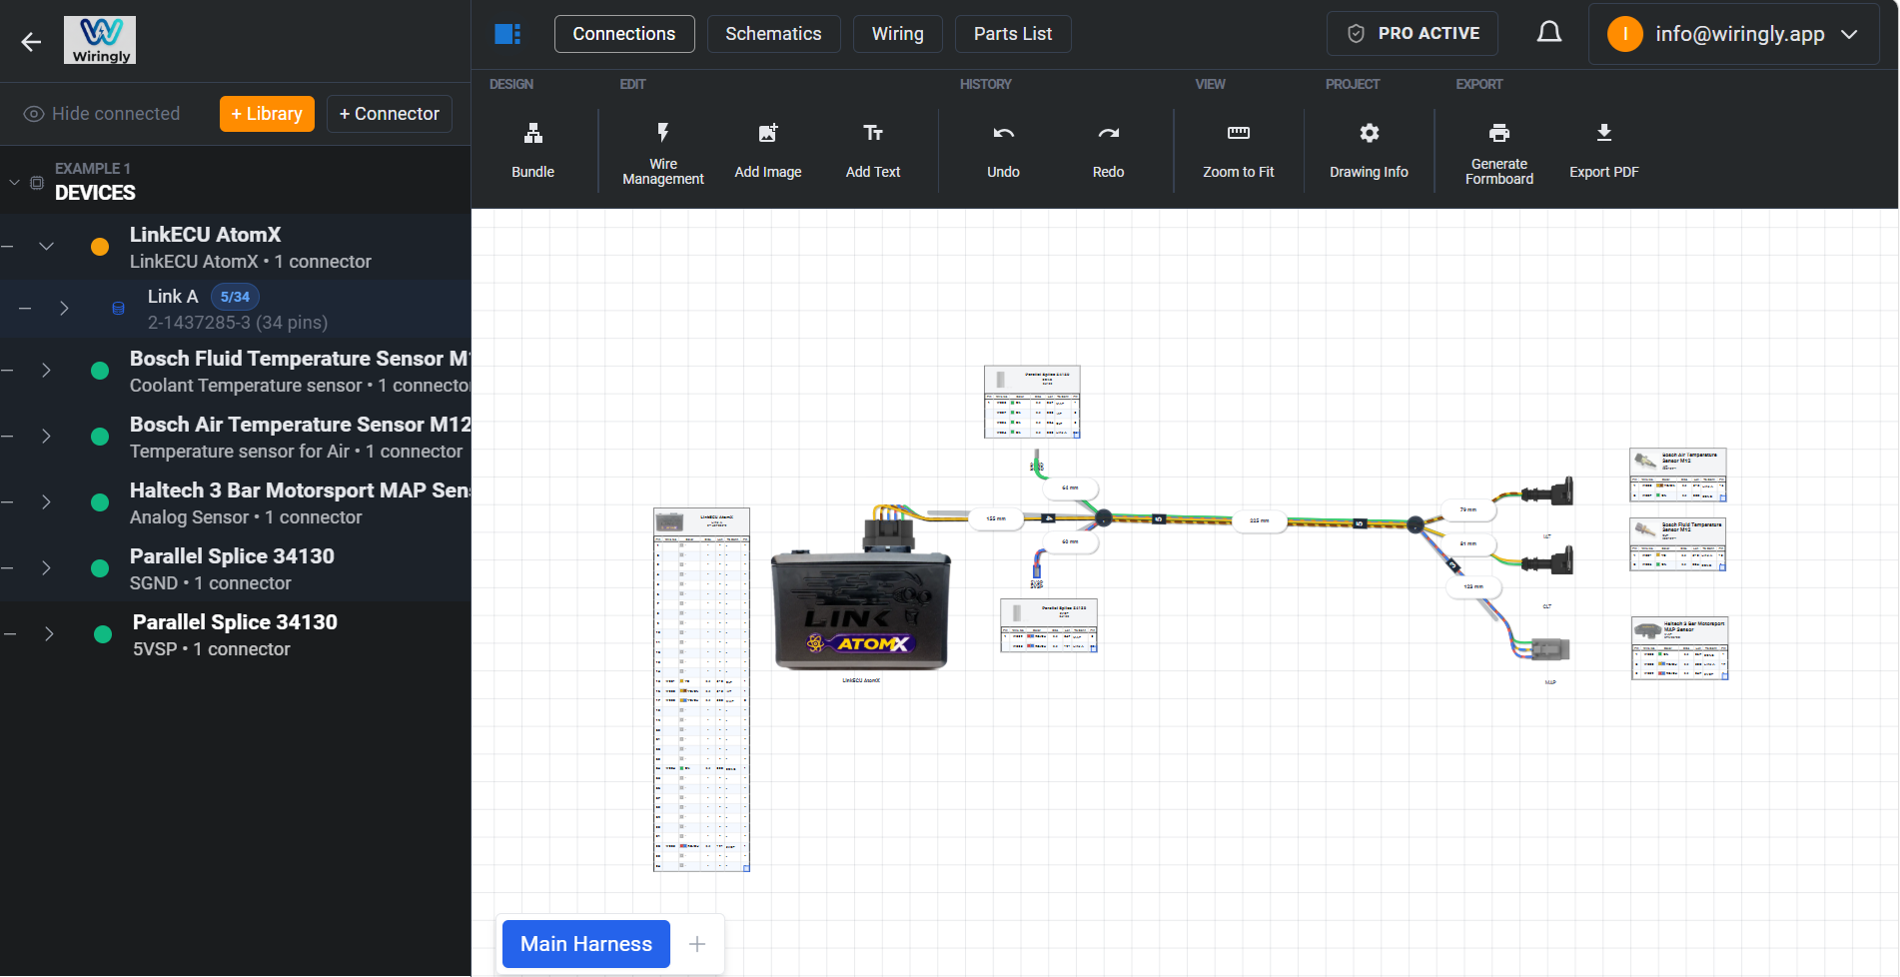Screen dimensions: 1900x977
Task: Expand Bosch Fluid Temperature Sensor device
Action: (x=46, y=371)
